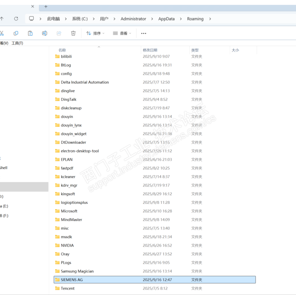Image resolution: width=296 pixels, height=295 pixels.
Task: Select the mssdk folder name
Action: point(66,237)
